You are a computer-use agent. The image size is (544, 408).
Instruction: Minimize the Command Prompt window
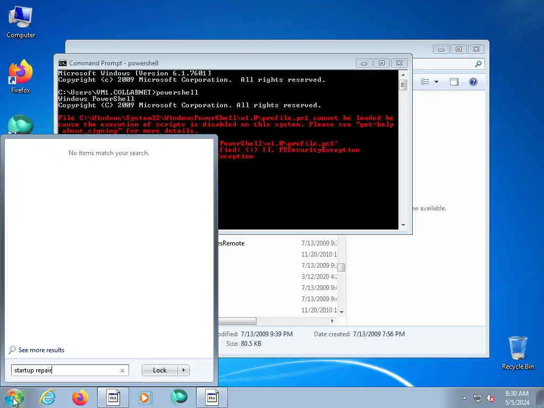tap(364, 63)
